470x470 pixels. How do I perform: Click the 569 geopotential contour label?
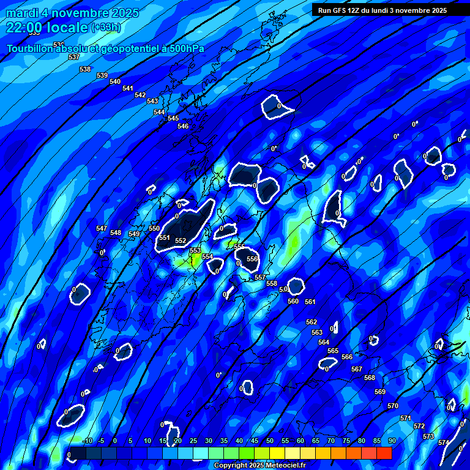click(380, 392)
